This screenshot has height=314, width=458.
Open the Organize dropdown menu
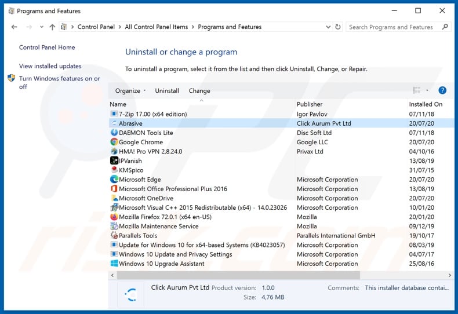tap(130, 91)
